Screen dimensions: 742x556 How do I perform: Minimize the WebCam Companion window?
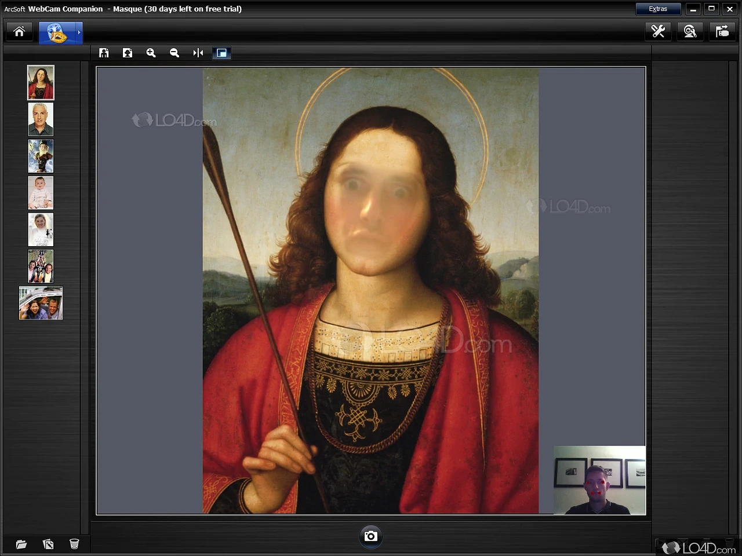click(x=693, y=9)
